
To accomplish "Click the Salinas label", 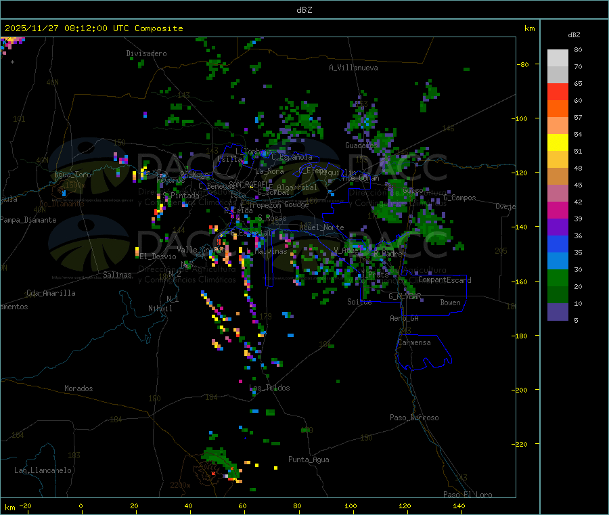I will tap(117, 275).
